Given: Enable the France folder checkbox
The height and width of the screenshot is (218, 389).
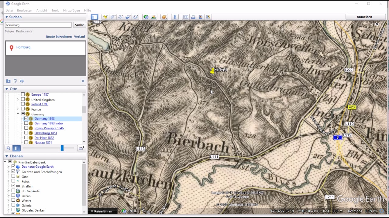Looking at the screenshot, I should [23, 109].
